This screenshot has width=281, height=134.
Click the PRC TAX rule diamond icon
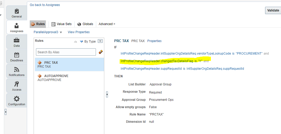(x=39, y=63)
